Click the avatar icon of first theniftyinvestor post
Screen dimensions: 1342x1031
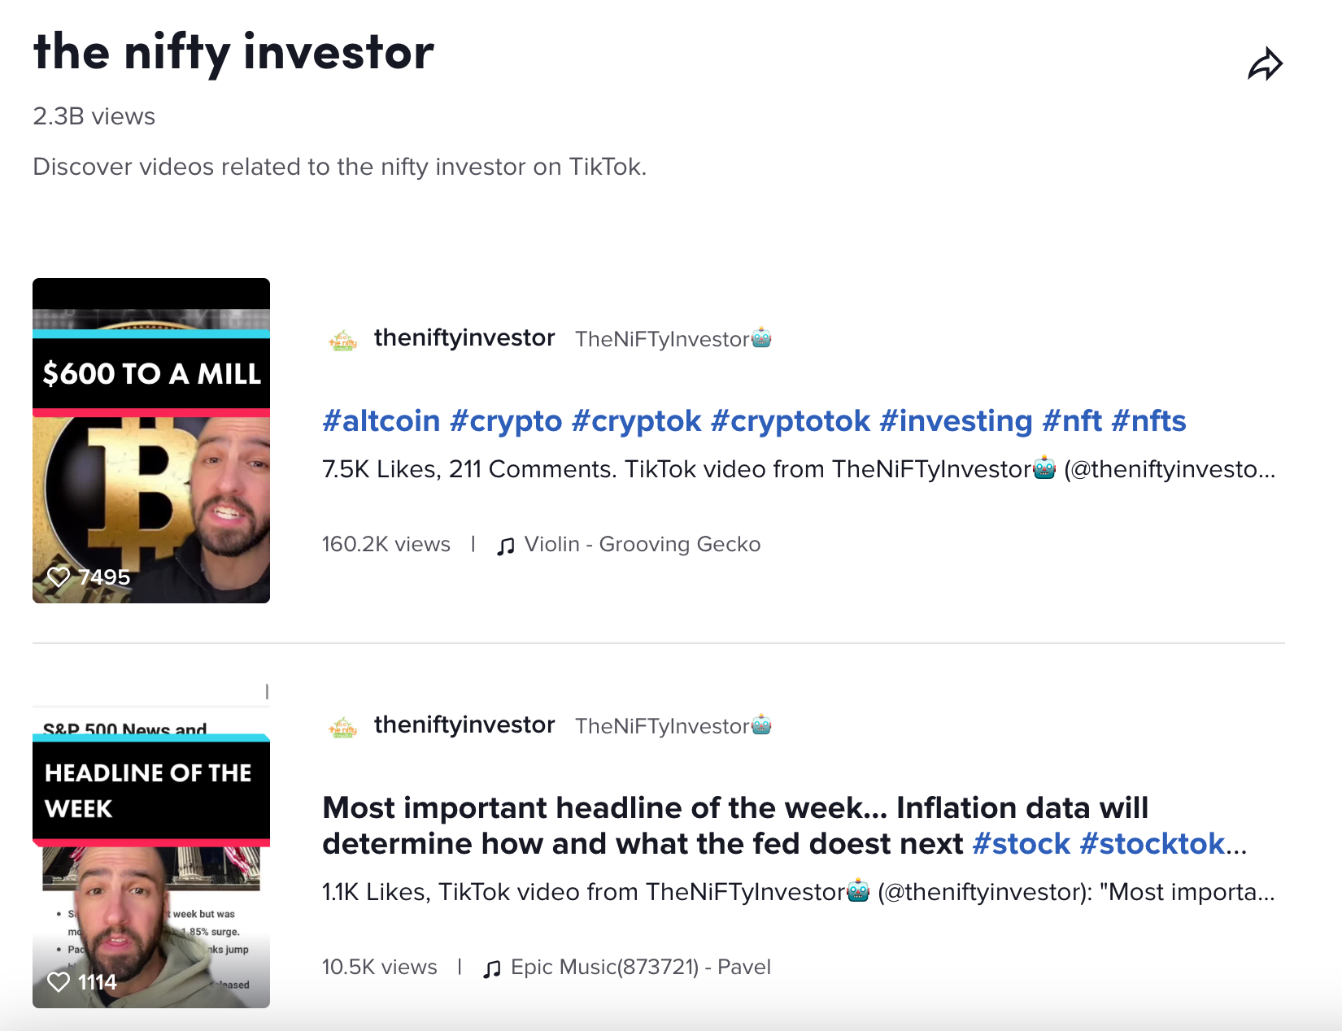[x=342, y=339]
